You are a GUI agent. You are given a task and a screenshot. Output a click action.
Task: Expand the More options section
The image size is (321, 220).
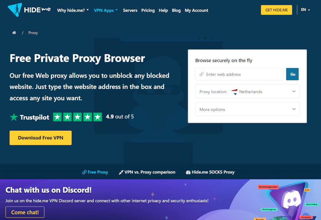click(x=247, y=109)
